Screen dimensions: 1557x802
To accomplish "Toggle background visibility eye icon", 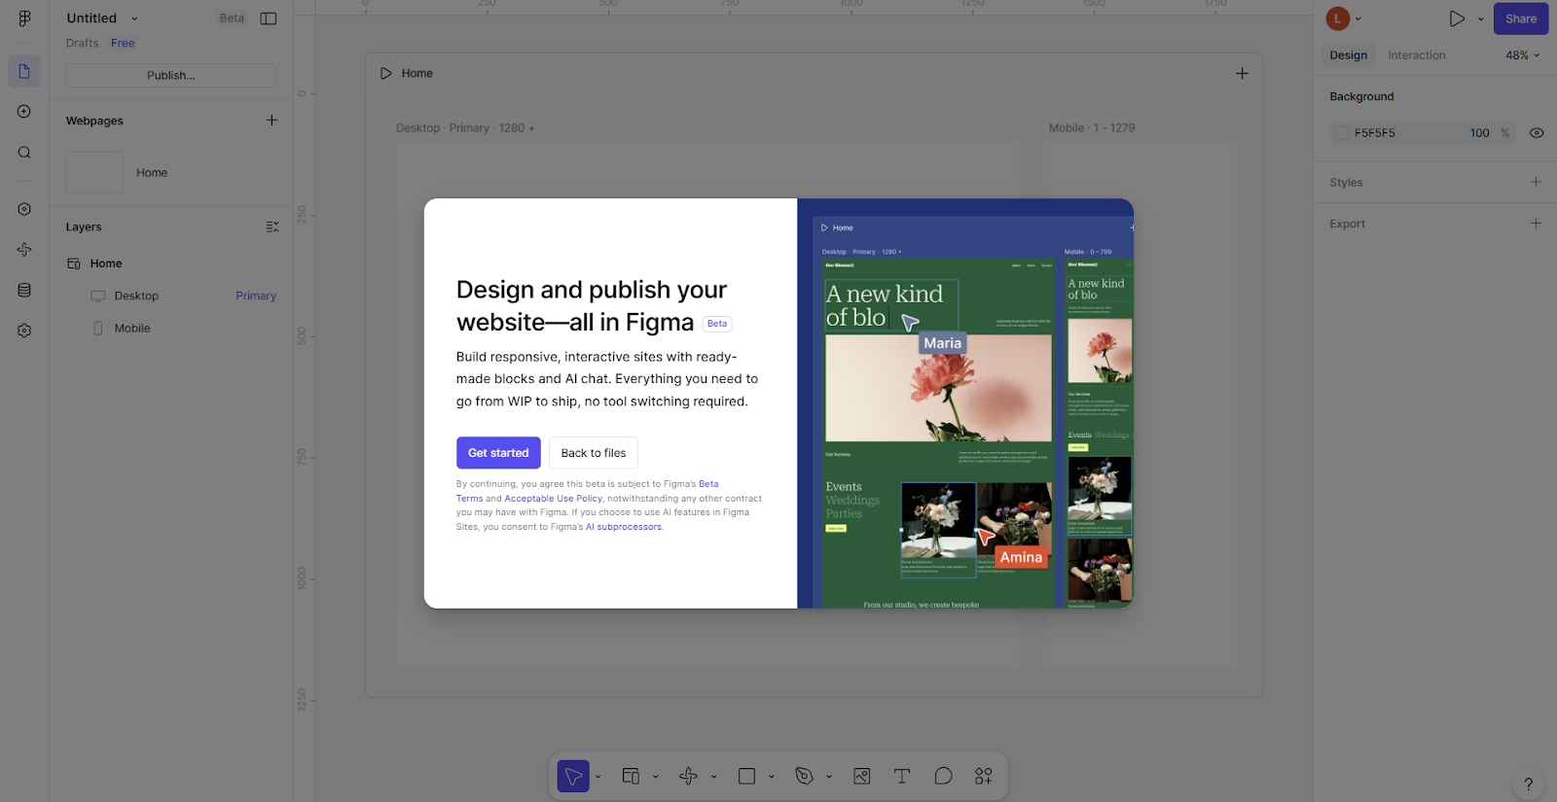I will click(1537, 133).
